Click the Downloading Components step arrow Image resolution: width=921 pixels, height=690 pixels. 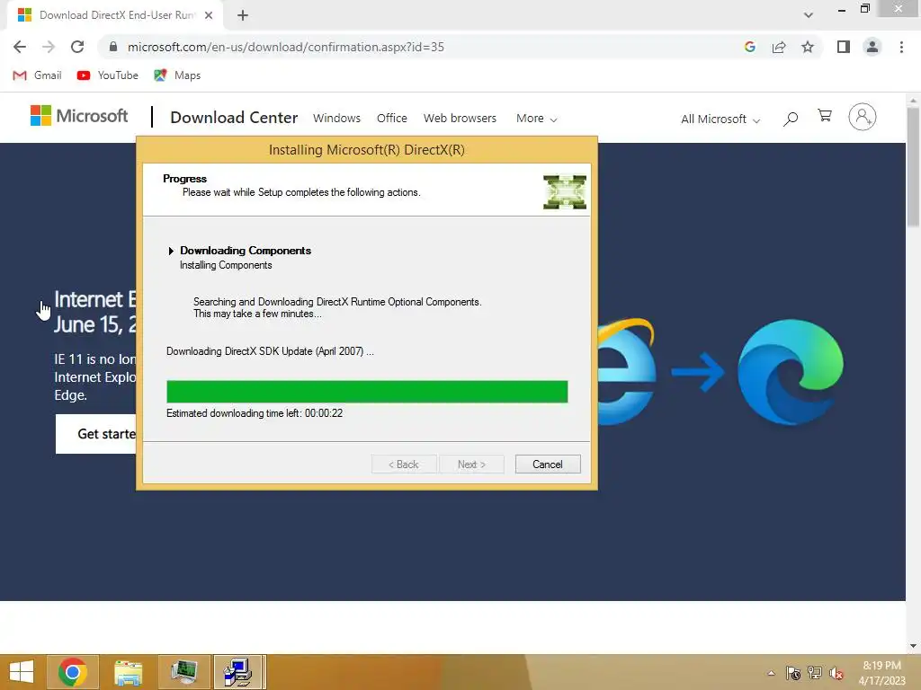click(x=171, y=251)
